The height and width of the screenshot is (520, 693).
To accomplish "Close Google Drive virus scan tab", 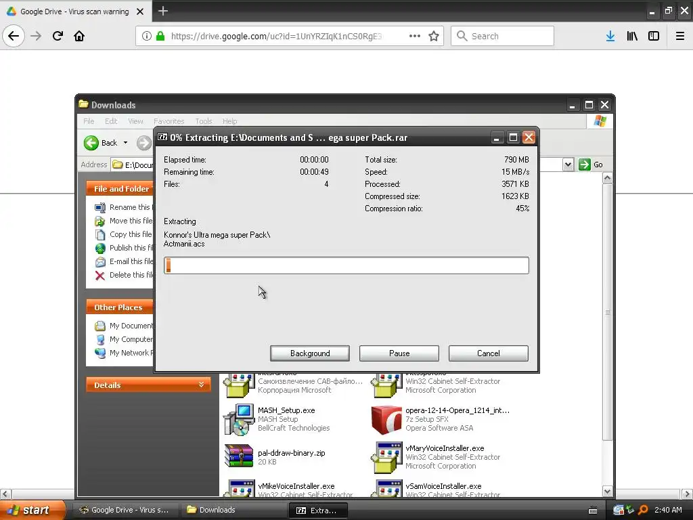I will tap(140, 12).
